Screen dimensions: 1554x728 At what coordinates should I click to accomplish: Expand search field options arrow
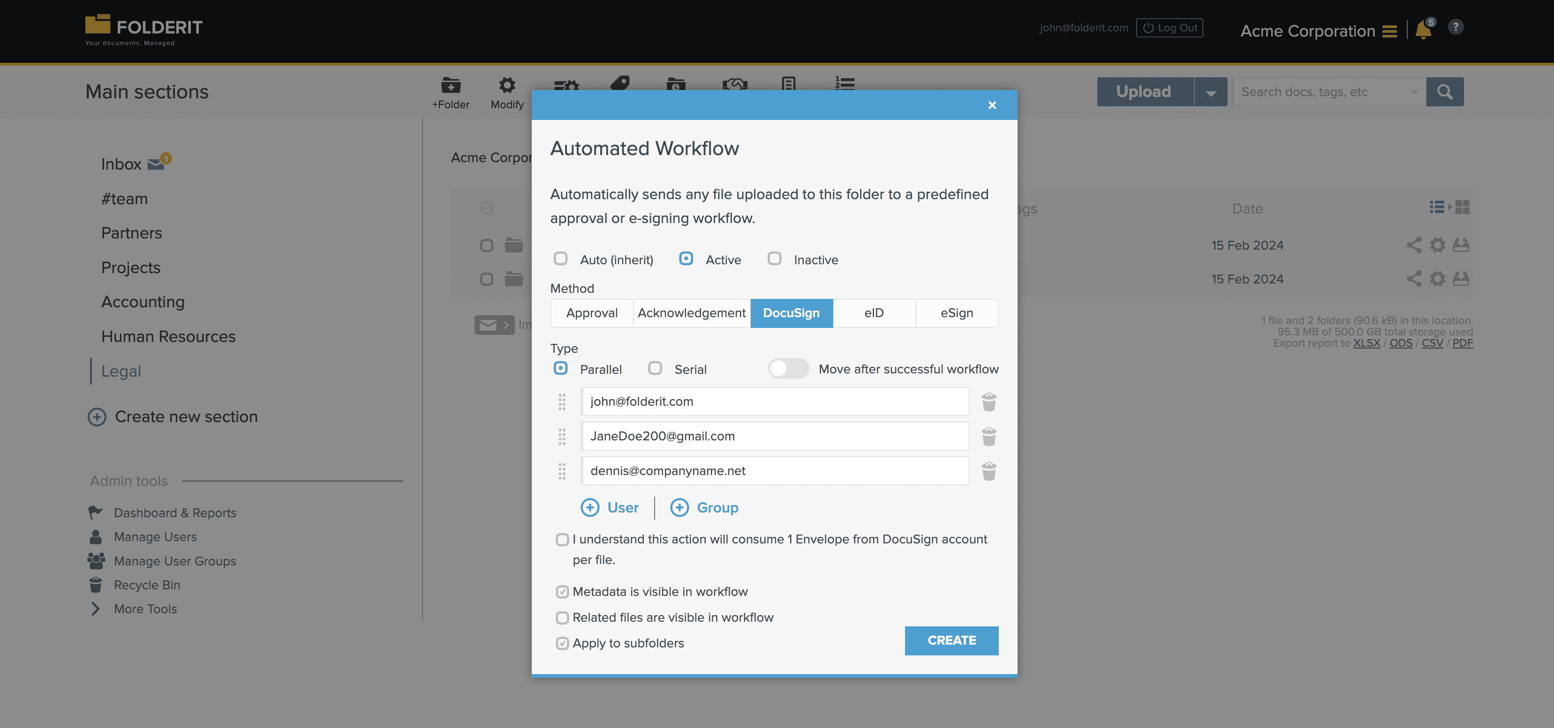tap(1414, 92)
